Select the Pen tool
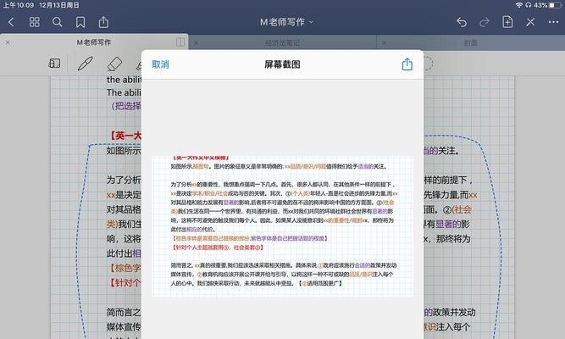Image resolution: width=565 pixels, height=339 pixels. (85, 64)
